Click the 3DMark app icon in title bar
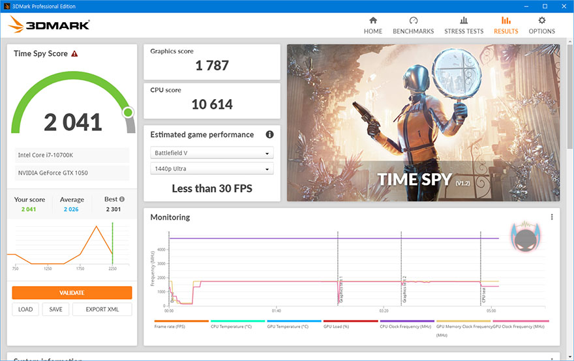The image size is (574, 361). click(x=7, y=7)
